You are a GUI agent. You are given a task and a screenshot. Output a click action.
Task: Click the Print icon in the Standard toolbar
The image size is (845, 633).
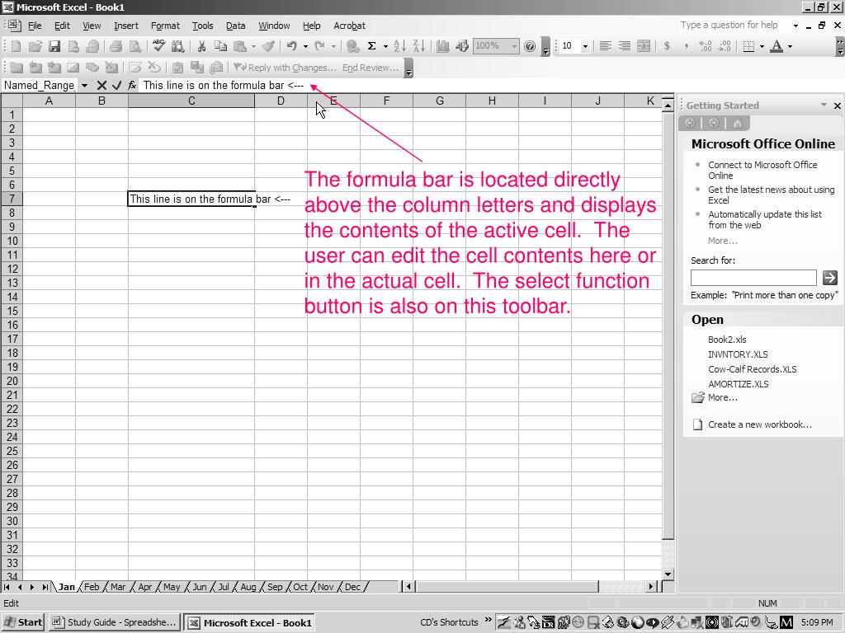pyautogui.click(x=116, y=46)
